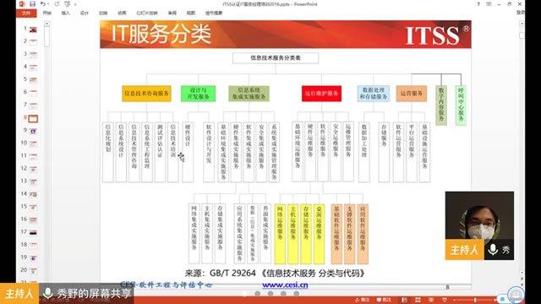Viewport: 541px width, 304px height.
Task: Click the 来源: GB/T 29264 source text
Action: coord(275,273)
